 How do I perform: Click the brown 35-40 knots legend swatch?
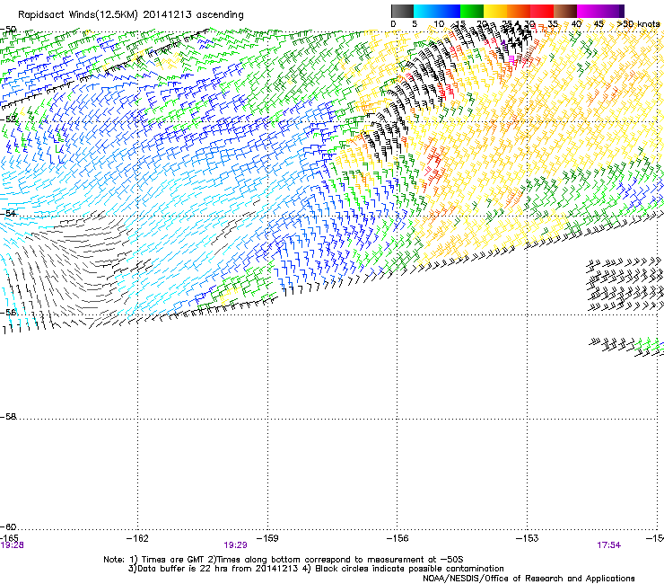point(565,11)
